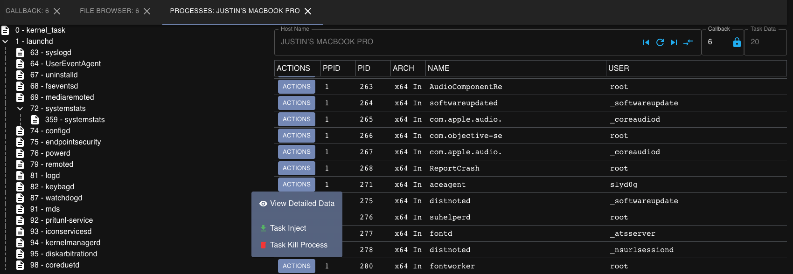Image resolution: width=793 pixels, height=274 pixels.
Task: Click the file icon next to 64 - UserEventAgent
Action: tap(20, 64)
